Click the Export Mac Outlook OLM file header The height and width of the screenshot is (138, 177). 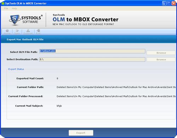25,40
